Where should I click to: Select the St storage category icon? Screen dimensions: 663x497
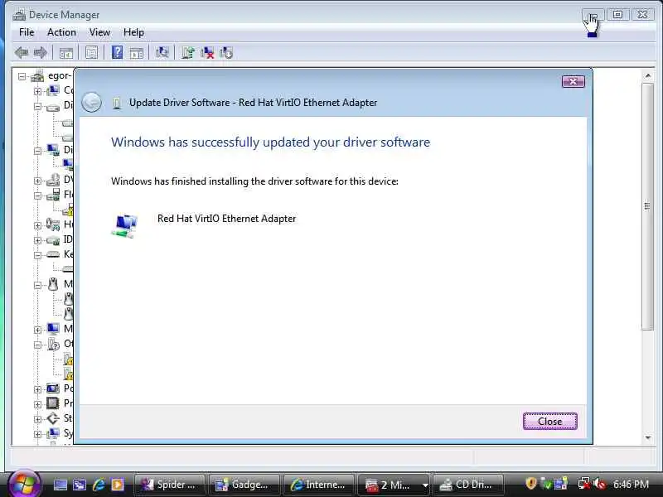(x=53, y=418)
